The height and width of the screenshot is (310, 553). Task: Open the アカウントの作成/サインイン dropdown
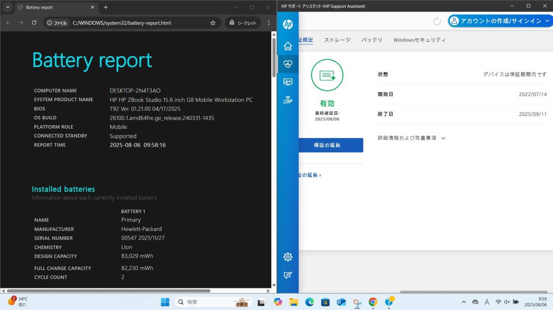(x=500, y=21)
